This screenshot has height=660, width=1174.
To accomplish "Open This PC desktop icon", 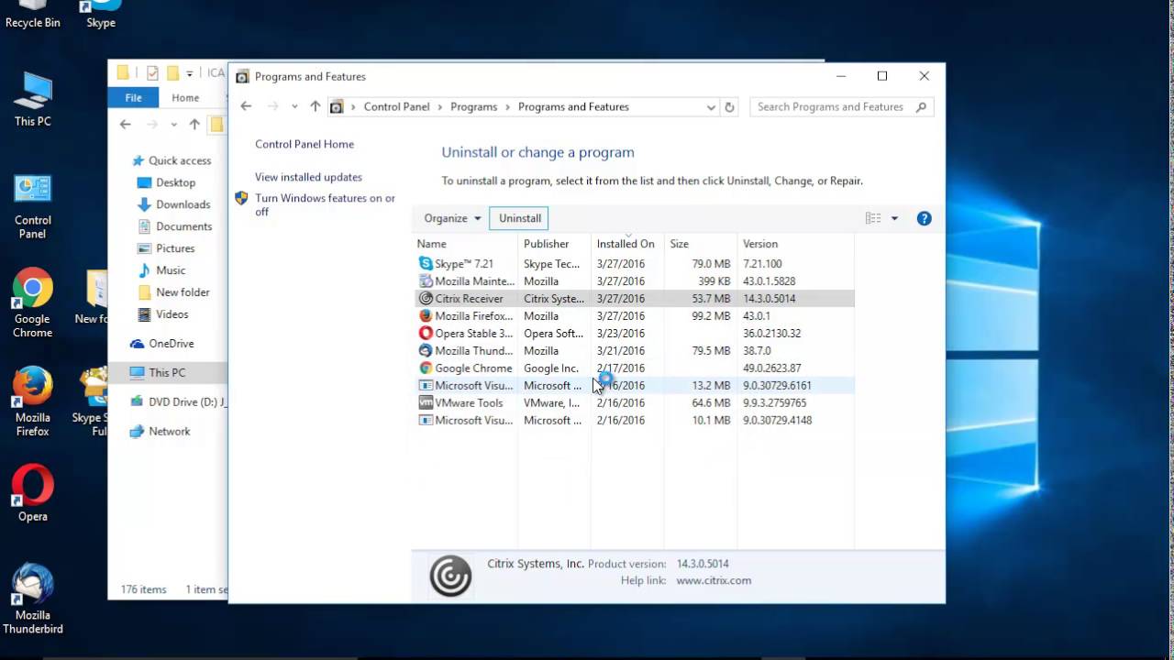I will pos(33,99).
